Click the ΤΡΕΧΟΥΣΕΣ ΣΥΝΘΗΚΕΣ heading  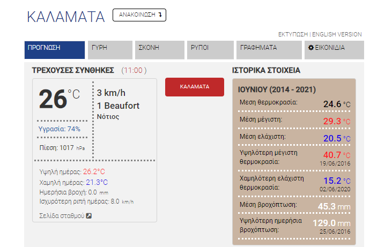pyautogui.click(x=73, y=70)
